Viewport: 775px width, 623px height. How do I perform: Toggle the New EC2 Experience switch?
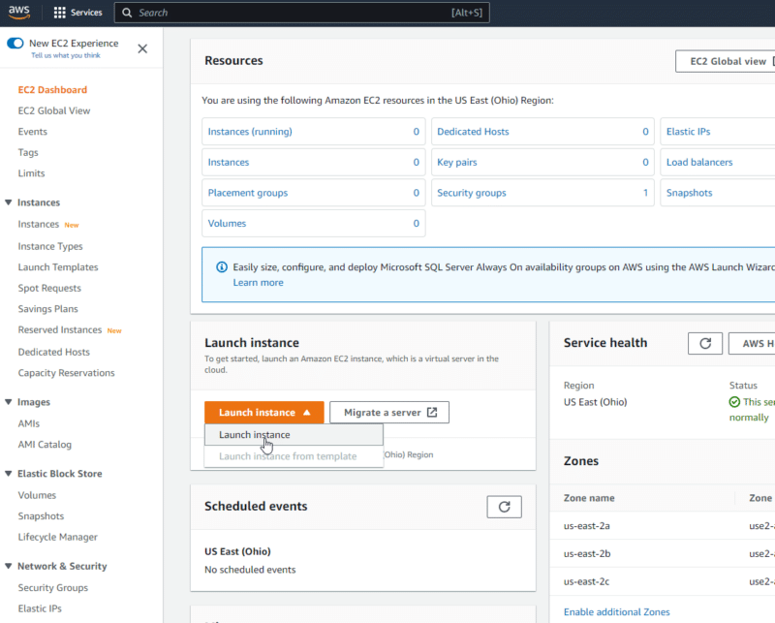pos(15,43)
